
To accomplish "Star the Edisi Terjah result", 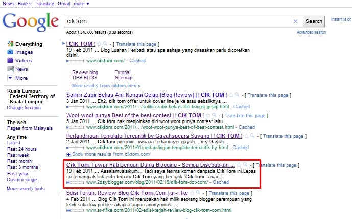I will [192, 193].
